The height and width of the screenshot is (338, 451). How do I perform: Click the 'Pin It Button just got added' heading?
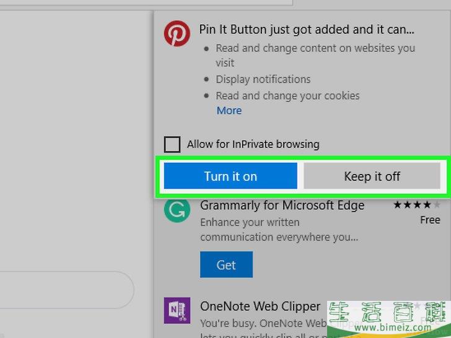pos(307,30)
